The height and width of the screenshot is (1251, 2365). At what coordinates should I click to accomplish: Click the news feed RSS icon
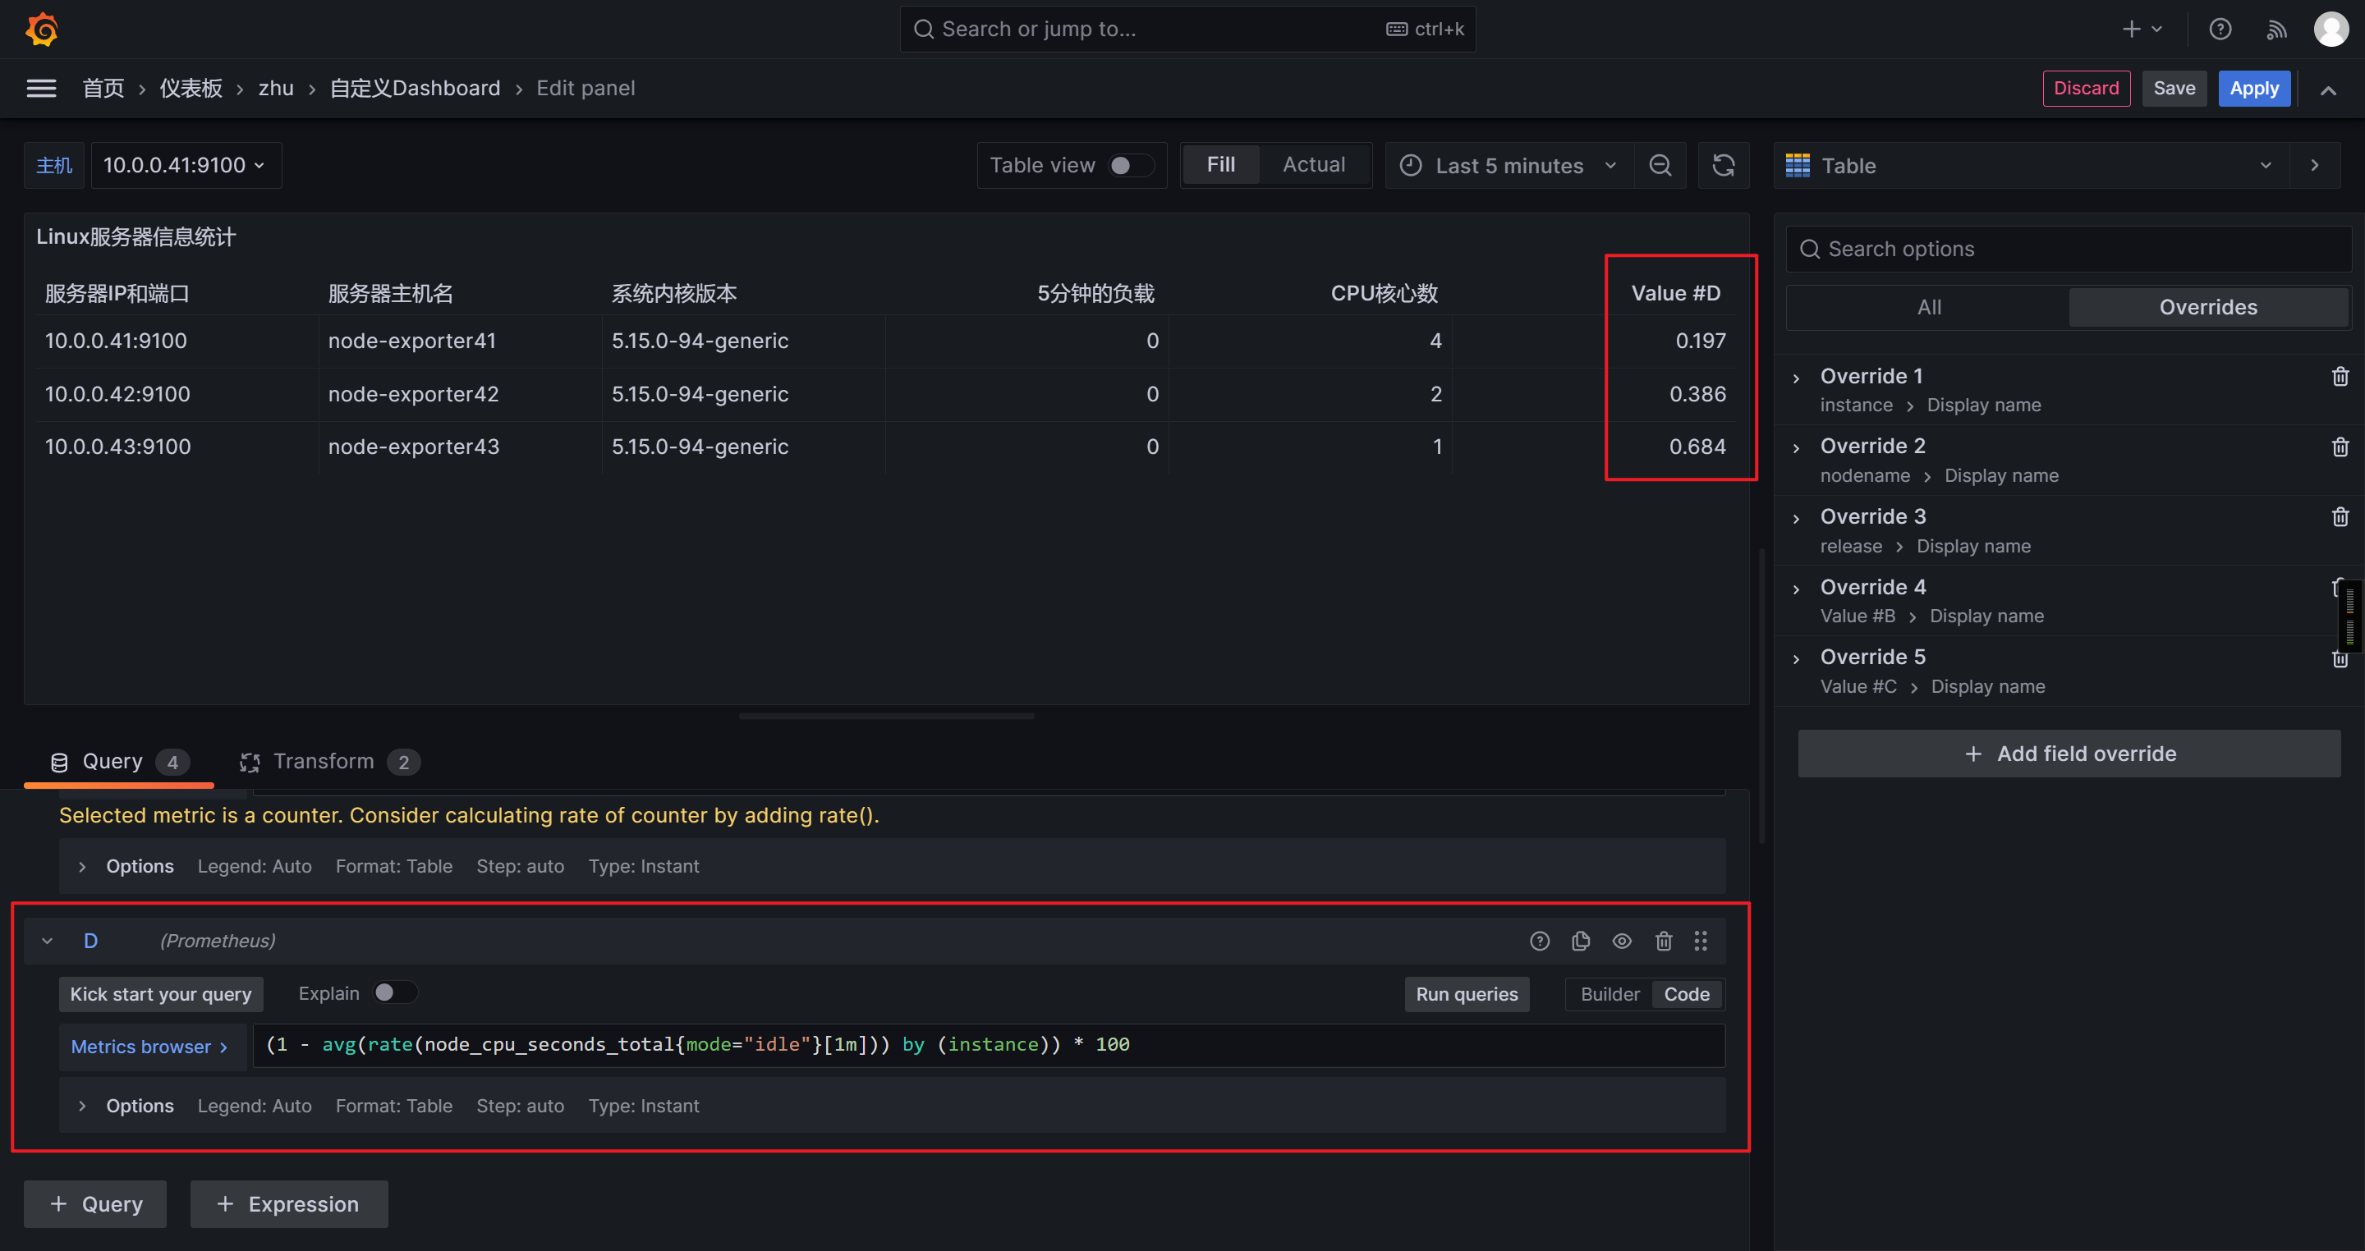pyautogui.click(x=2276, y=30)
